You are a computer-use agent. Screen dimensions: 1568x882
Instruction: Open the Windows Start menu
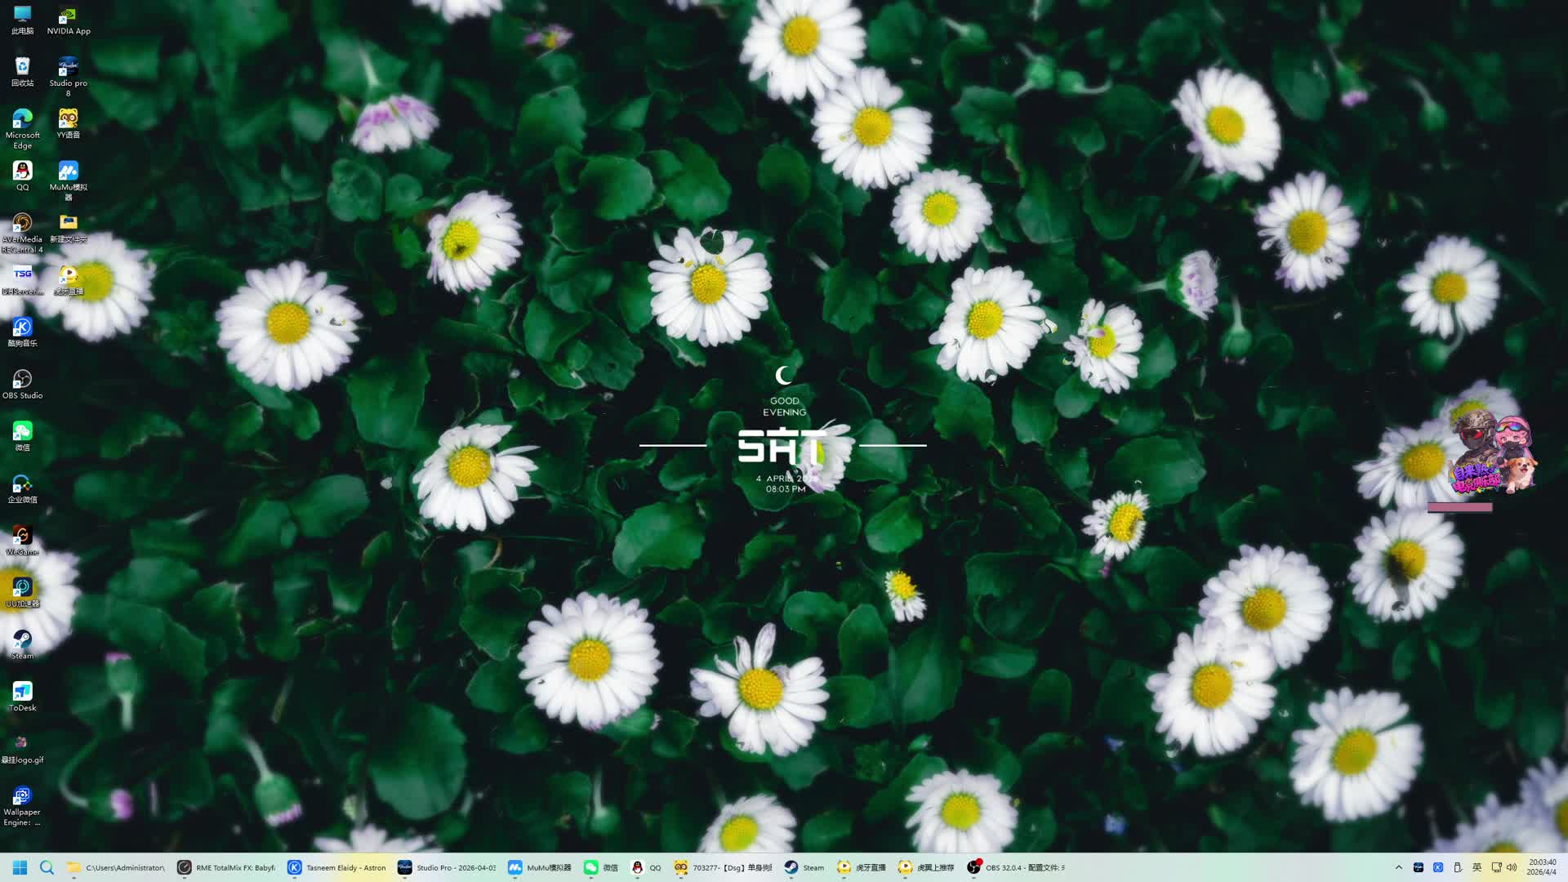coord(20,867)
